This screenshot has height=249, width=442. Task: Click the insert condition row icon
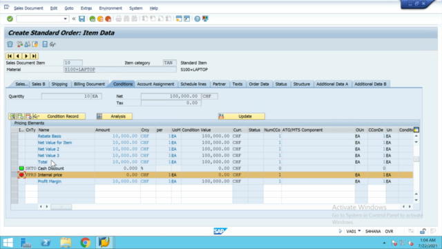[21, 116]
